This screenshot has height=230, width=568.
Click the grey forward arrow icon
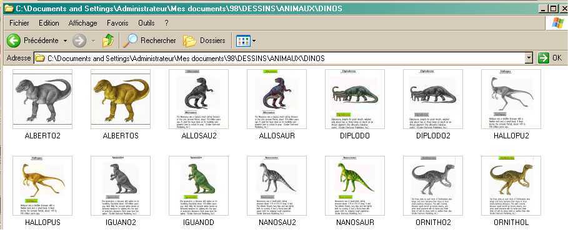(x=79, y=41)
